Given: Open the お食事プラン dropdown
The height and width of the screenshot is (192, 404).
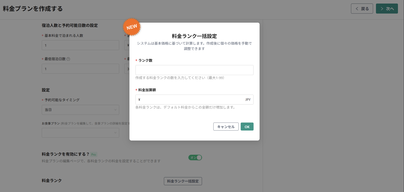Looking at the screenshot, I should pos(80,133).
